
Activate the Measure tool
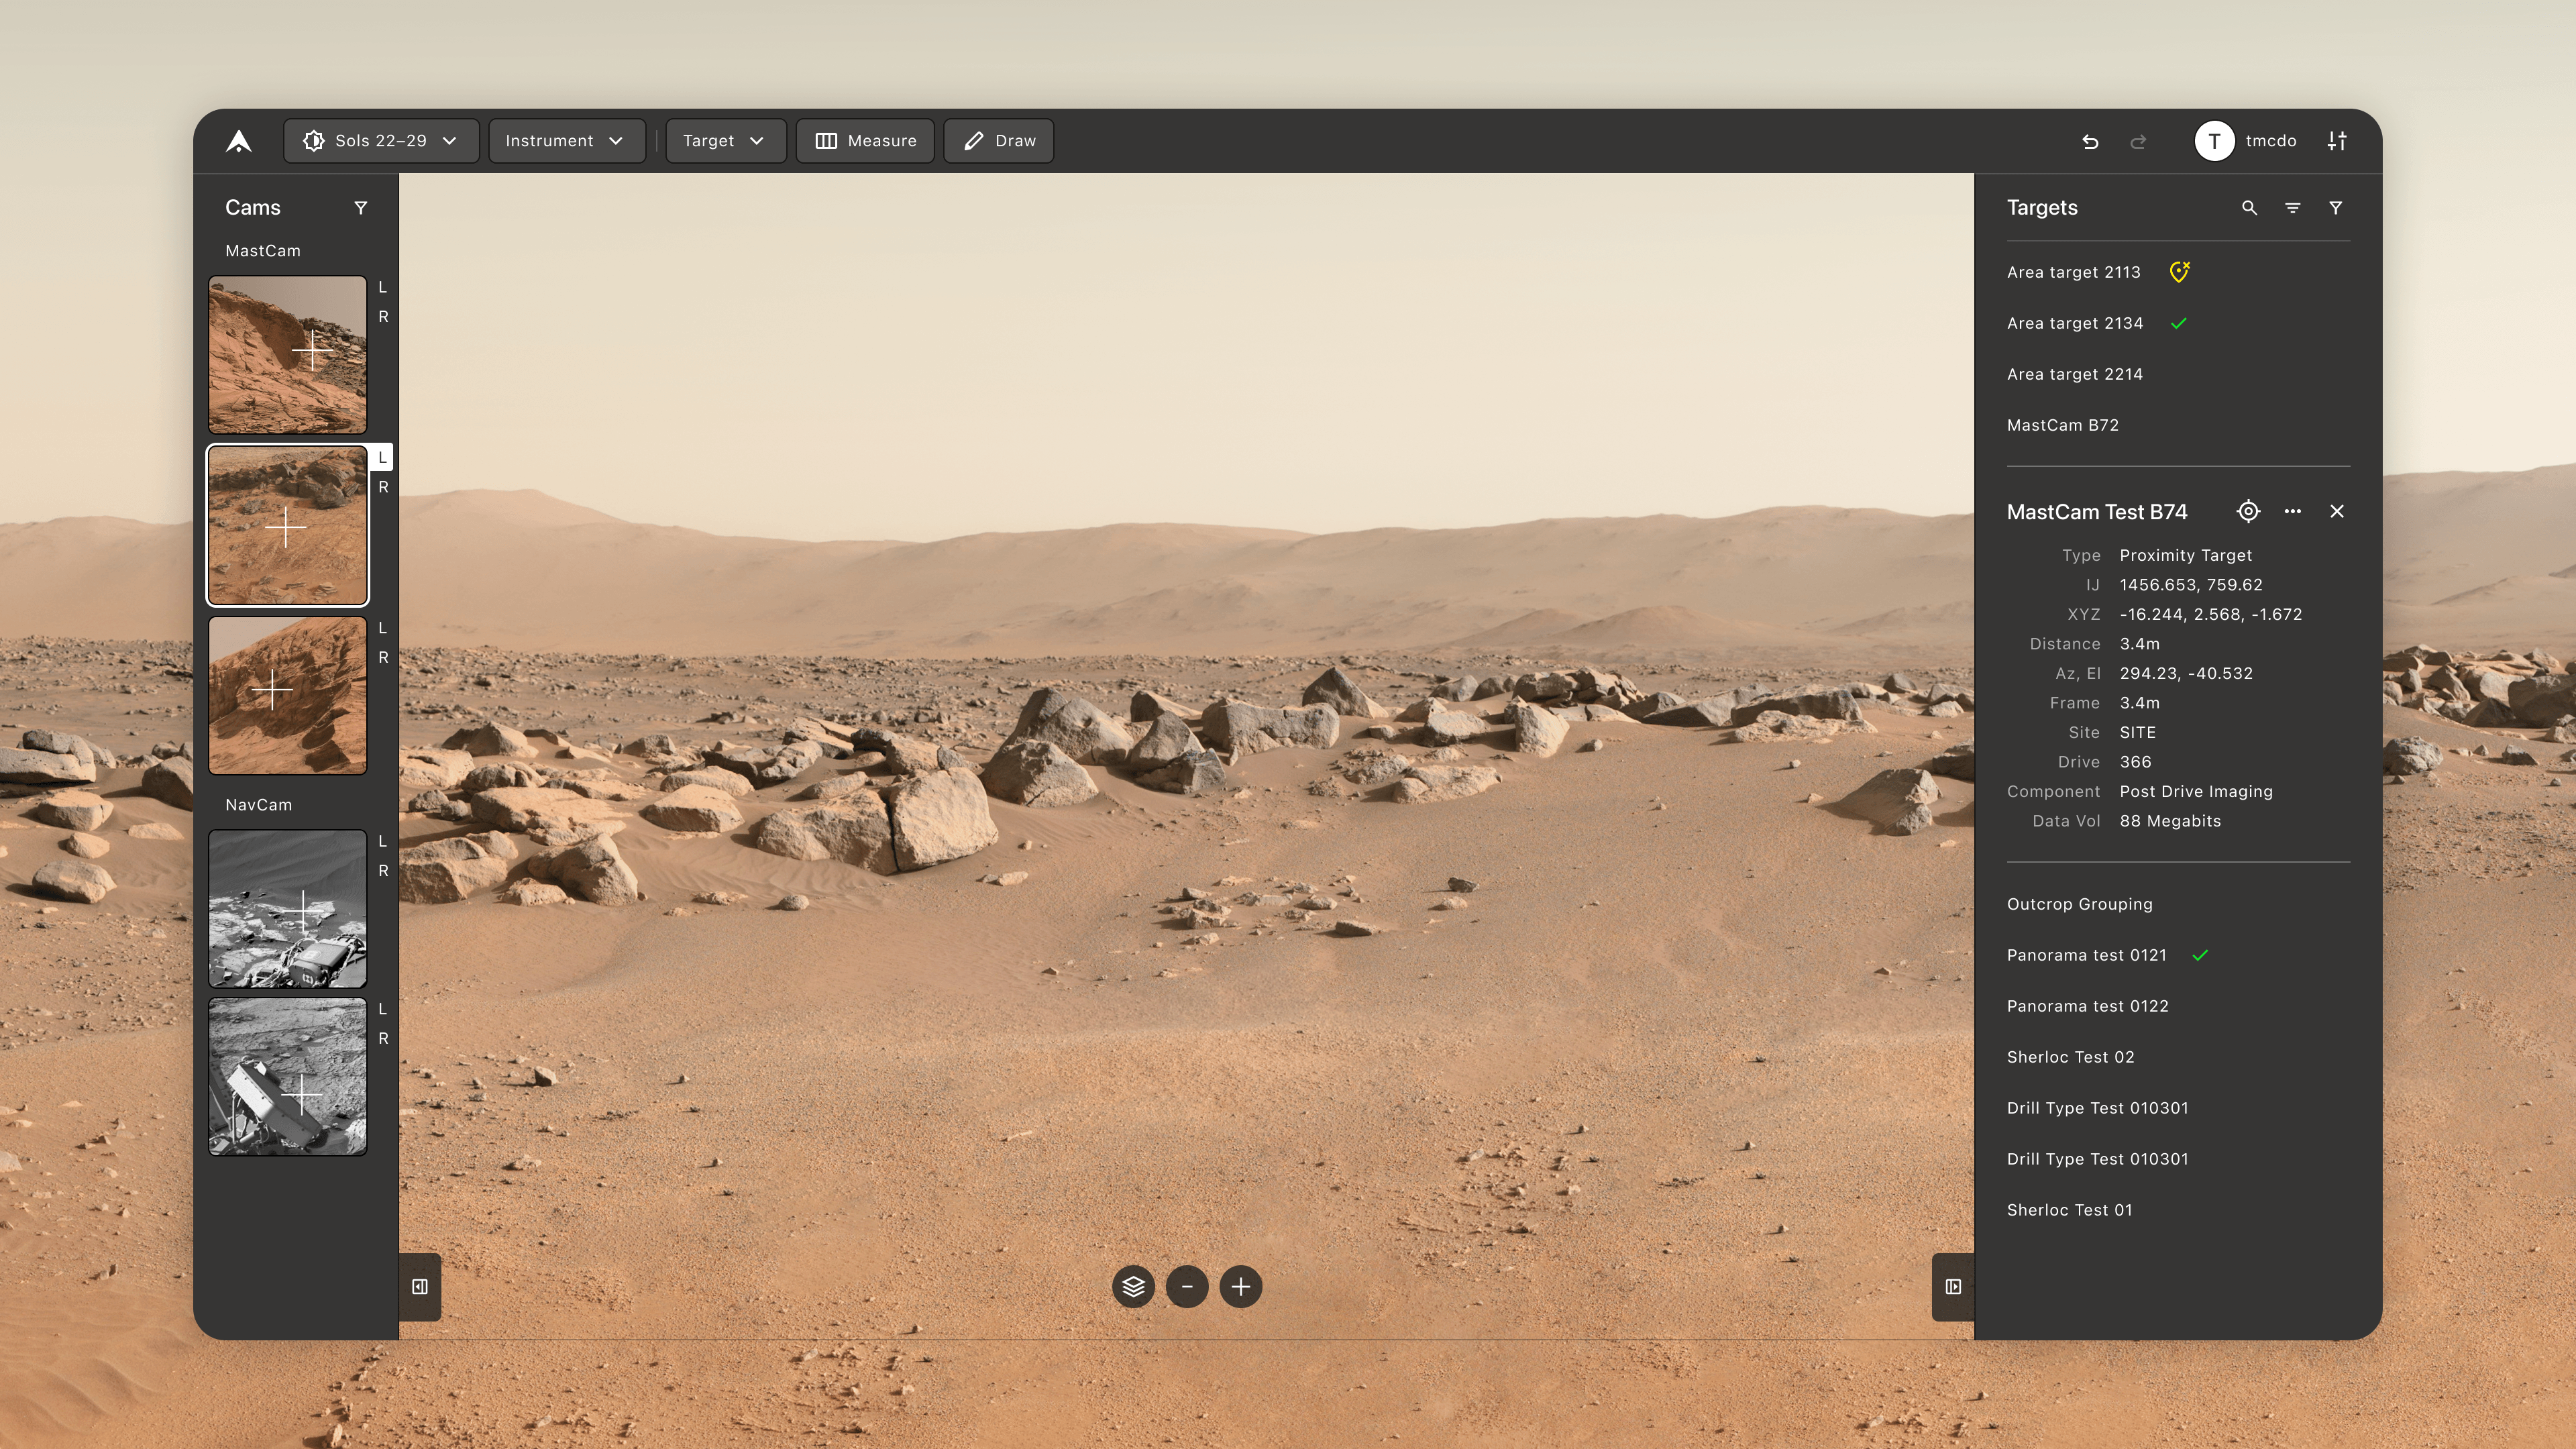[x=865, y=141]
